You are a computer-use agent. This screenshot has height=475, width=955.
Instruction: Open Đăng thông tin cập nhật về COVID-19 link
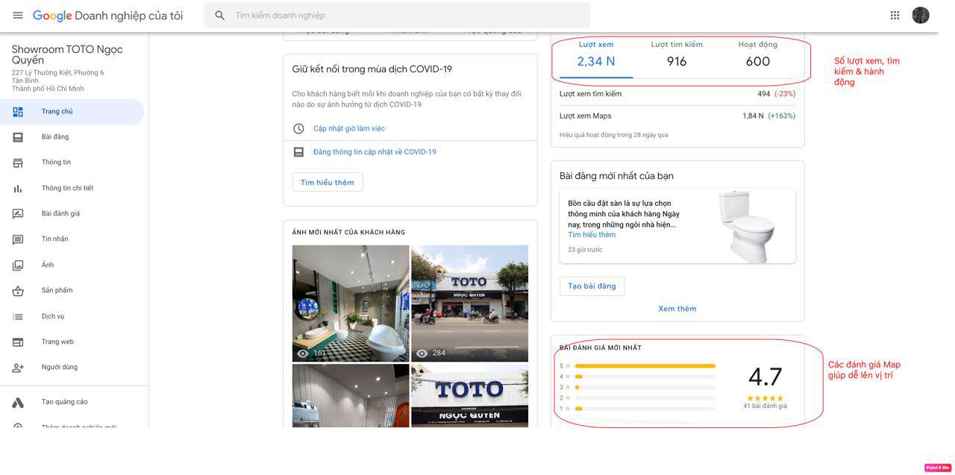(375, 152)
